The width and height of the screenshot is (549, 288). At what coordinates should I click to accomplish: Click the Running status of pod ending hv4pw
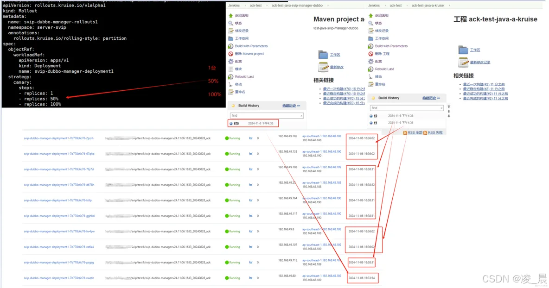232,232
